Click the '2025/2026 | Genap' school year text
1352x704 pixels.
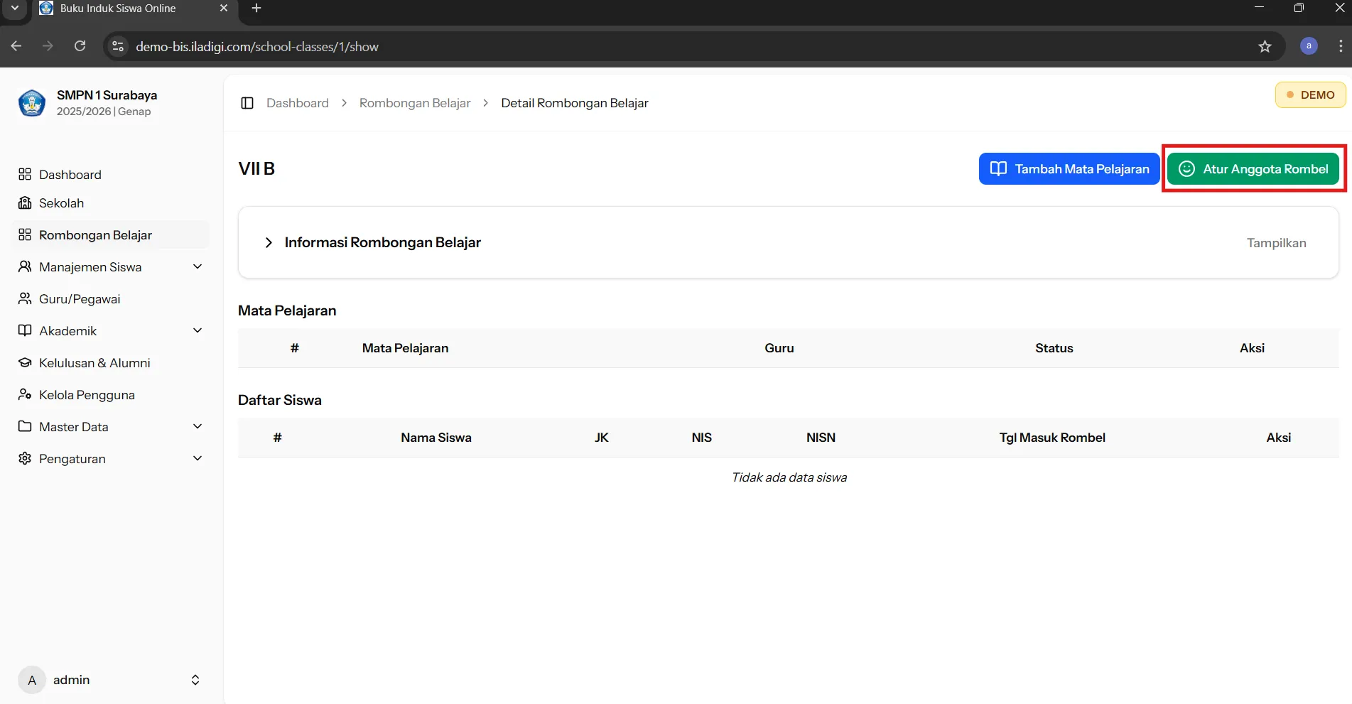pyautogui.click(x=104, y=112)
